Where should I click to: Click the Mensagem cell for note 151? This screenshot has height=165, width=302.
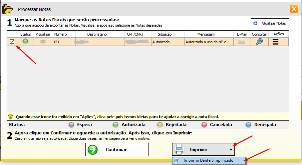tap(209, 42)
